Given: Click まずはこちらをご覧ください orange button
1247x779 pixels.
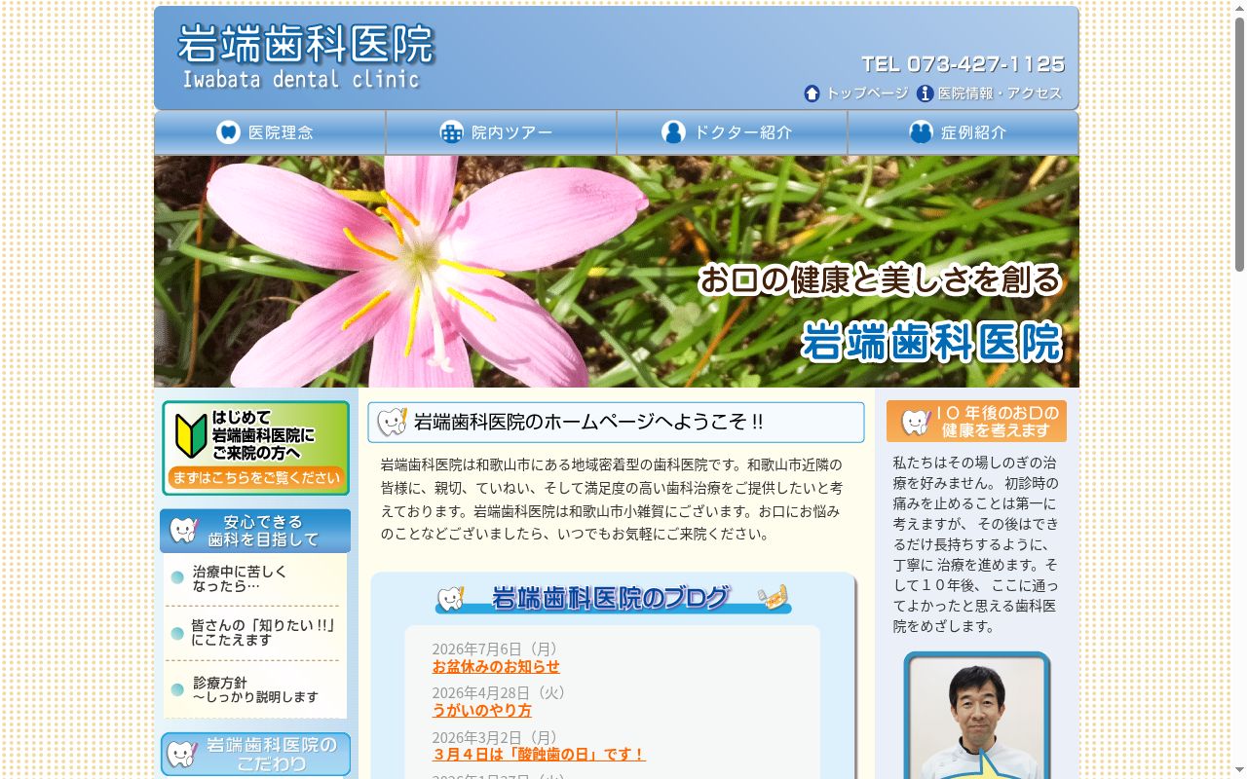Looking at the screenshot, I should click(256, 478).
